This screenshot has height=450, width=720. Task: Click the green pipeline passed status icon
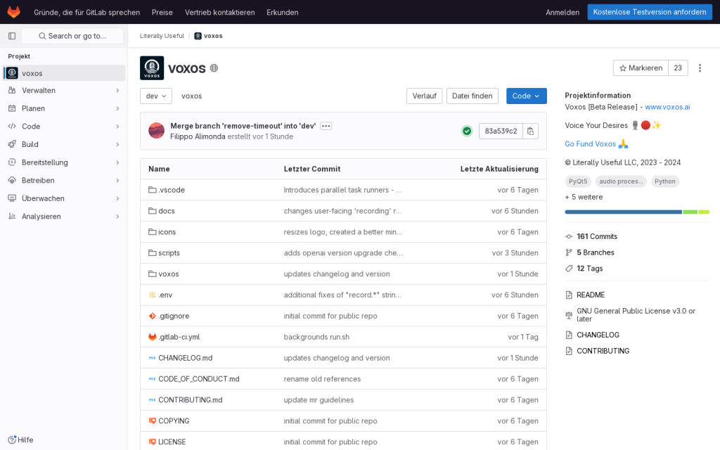point(467,131)
